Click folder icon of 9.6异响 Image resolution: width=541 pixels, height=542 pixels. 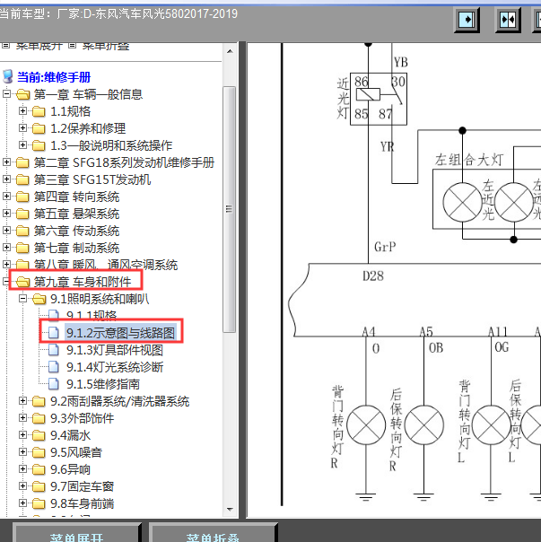(39, 469)
